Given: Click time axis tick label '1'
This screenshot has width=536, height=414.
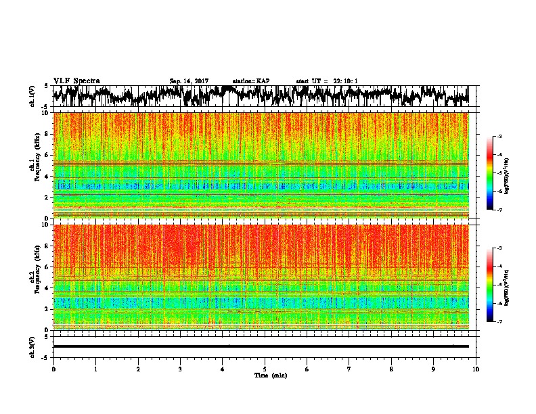Looking at the screenshot, I should 95,369.
